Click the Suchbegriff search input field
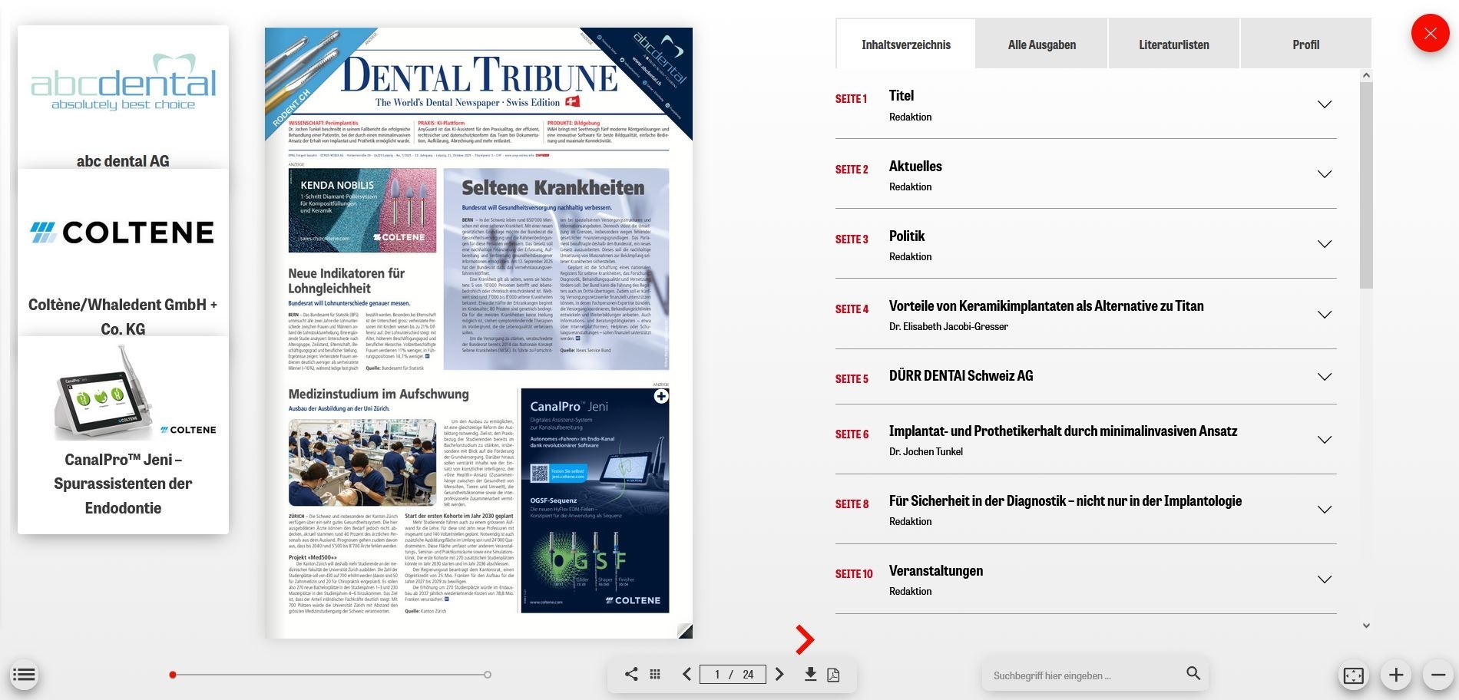 point(1083,675)
